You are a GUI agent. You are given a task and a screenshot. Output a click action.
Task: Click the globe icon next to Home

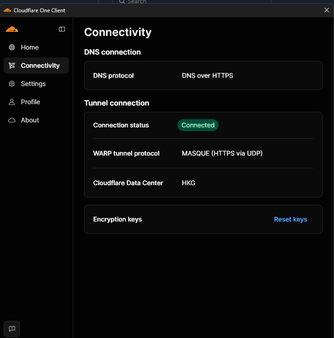point(12,47)
